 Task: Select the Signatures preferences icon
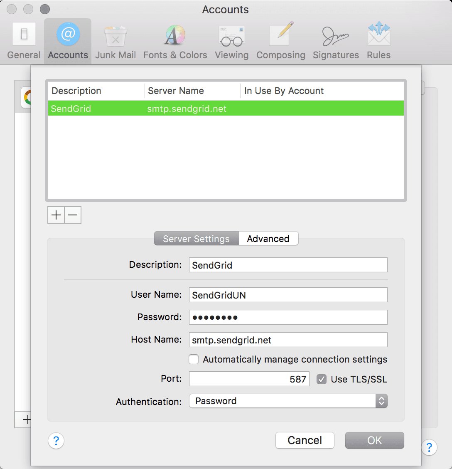pyautogui.click(x=335, y=39)
